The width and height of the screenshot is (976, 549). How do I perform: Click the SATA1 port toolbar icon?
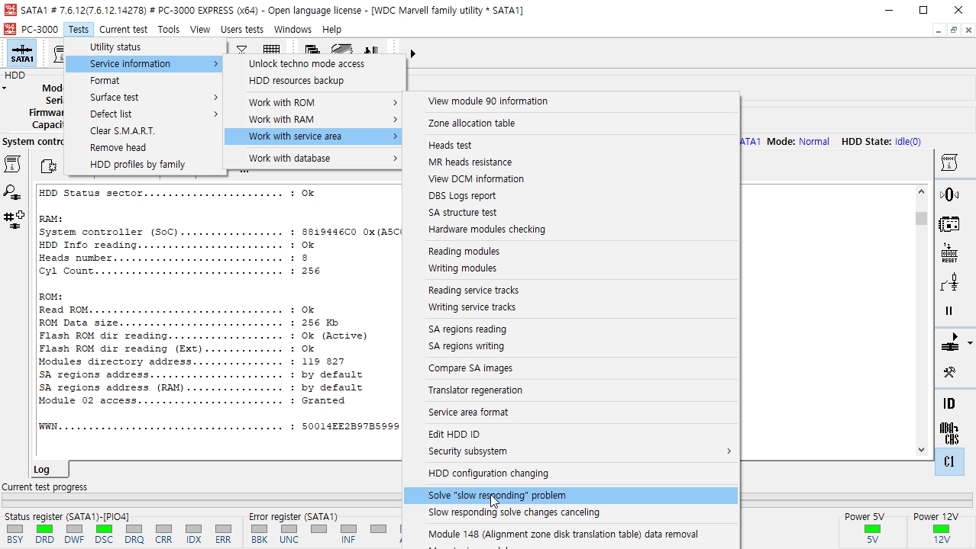point(22,53)
